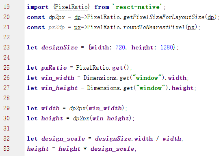Click the 'import' keyword on line 19
The width and height of the screenshot is (223, 156).
(38, 7)
